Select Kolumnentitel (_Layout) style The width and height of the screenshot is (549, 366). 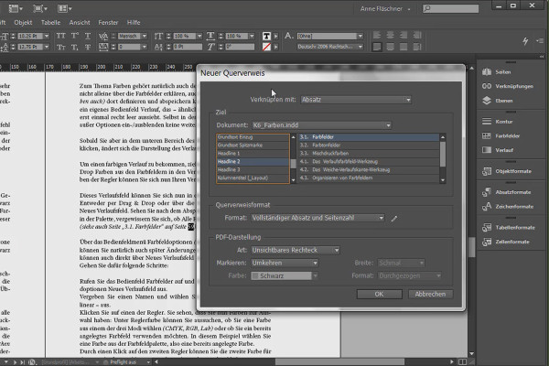pyautogui.click(x=253, y=178)
